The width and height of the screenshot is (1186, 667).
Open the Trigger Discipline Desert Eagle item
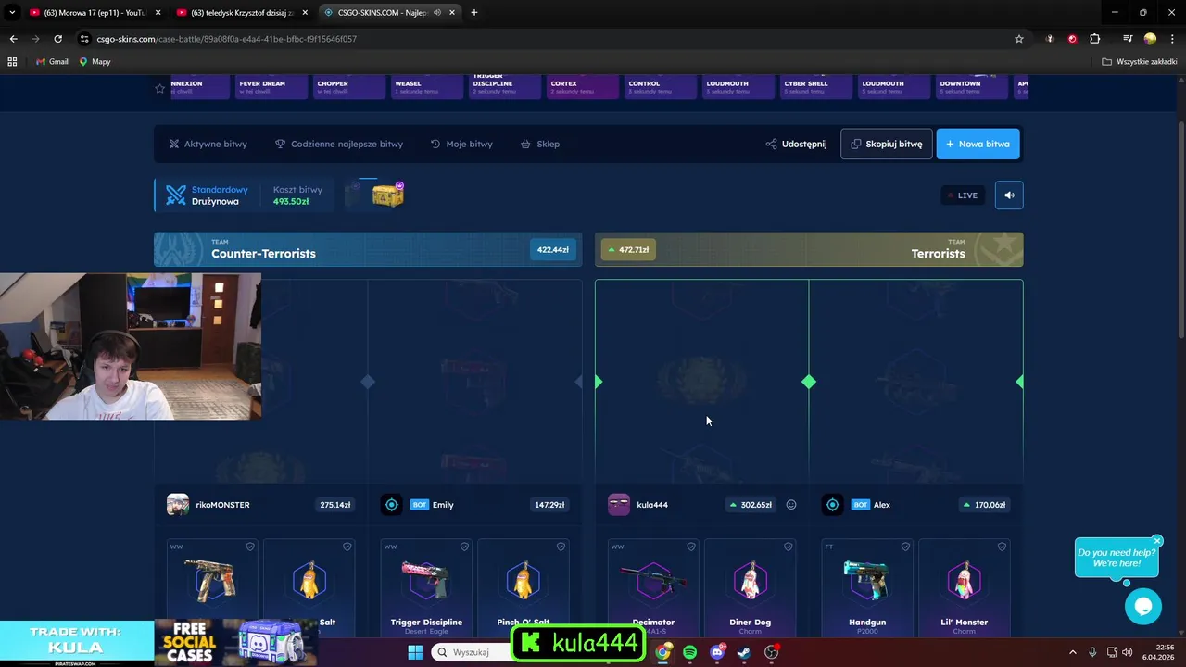tap(426, 587)
